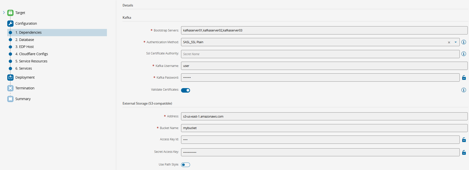
Task: Click the Termination X icon
Action: 10,88
